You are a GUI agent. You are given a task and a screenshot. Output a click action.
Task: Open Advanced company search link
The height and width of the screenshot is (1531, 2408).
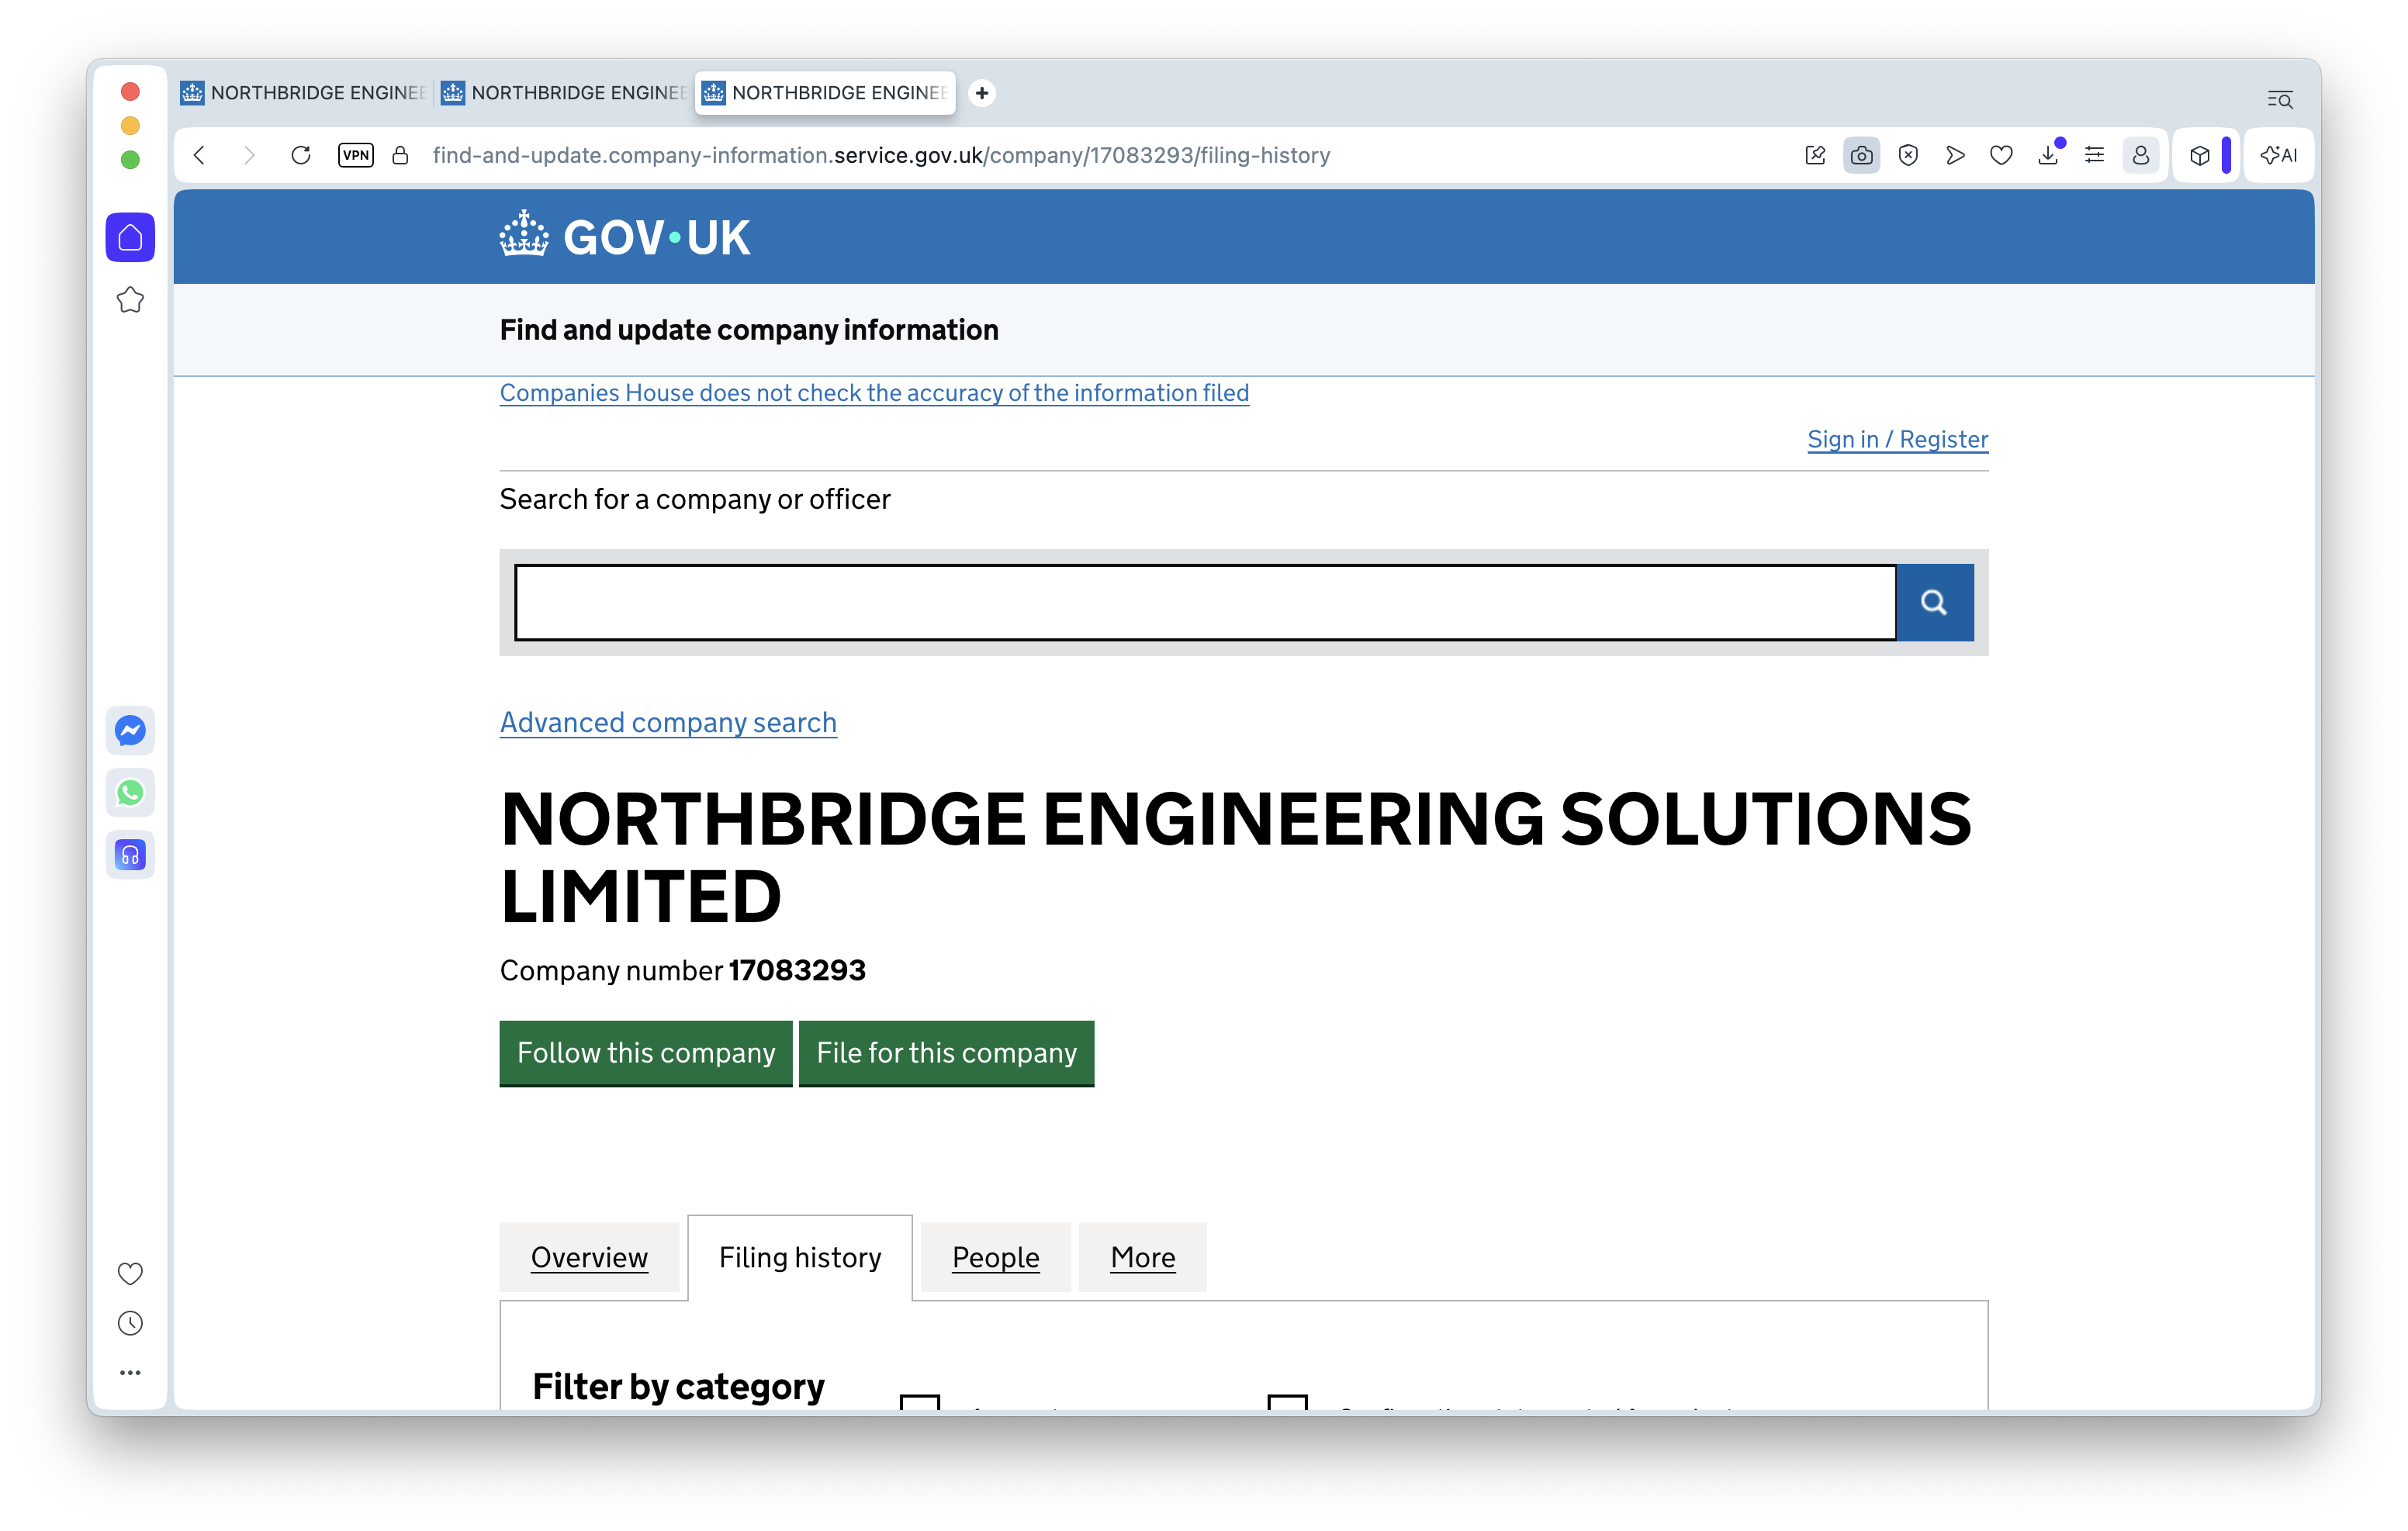pos(668,722)
